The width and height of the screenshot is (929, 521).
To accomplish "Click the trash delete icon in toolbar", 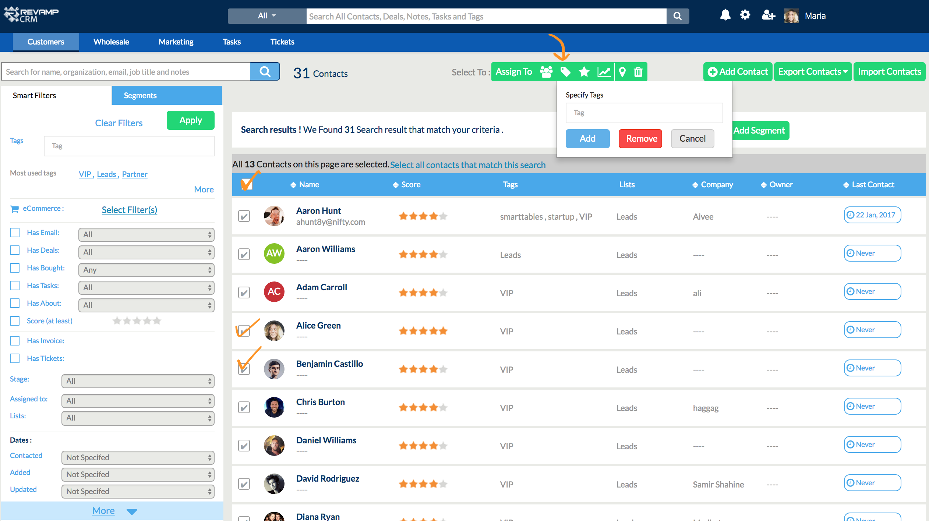I will [638, 72].
